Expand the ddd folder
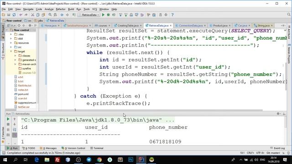The image size is (292, 164). pyautogui.click(x=11, y=39)
